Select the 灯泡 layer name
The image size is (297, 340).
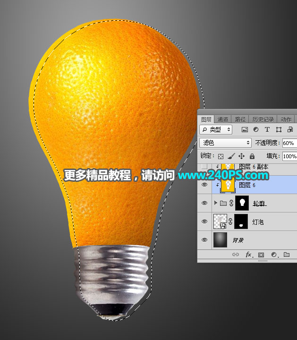coord(258,222)
